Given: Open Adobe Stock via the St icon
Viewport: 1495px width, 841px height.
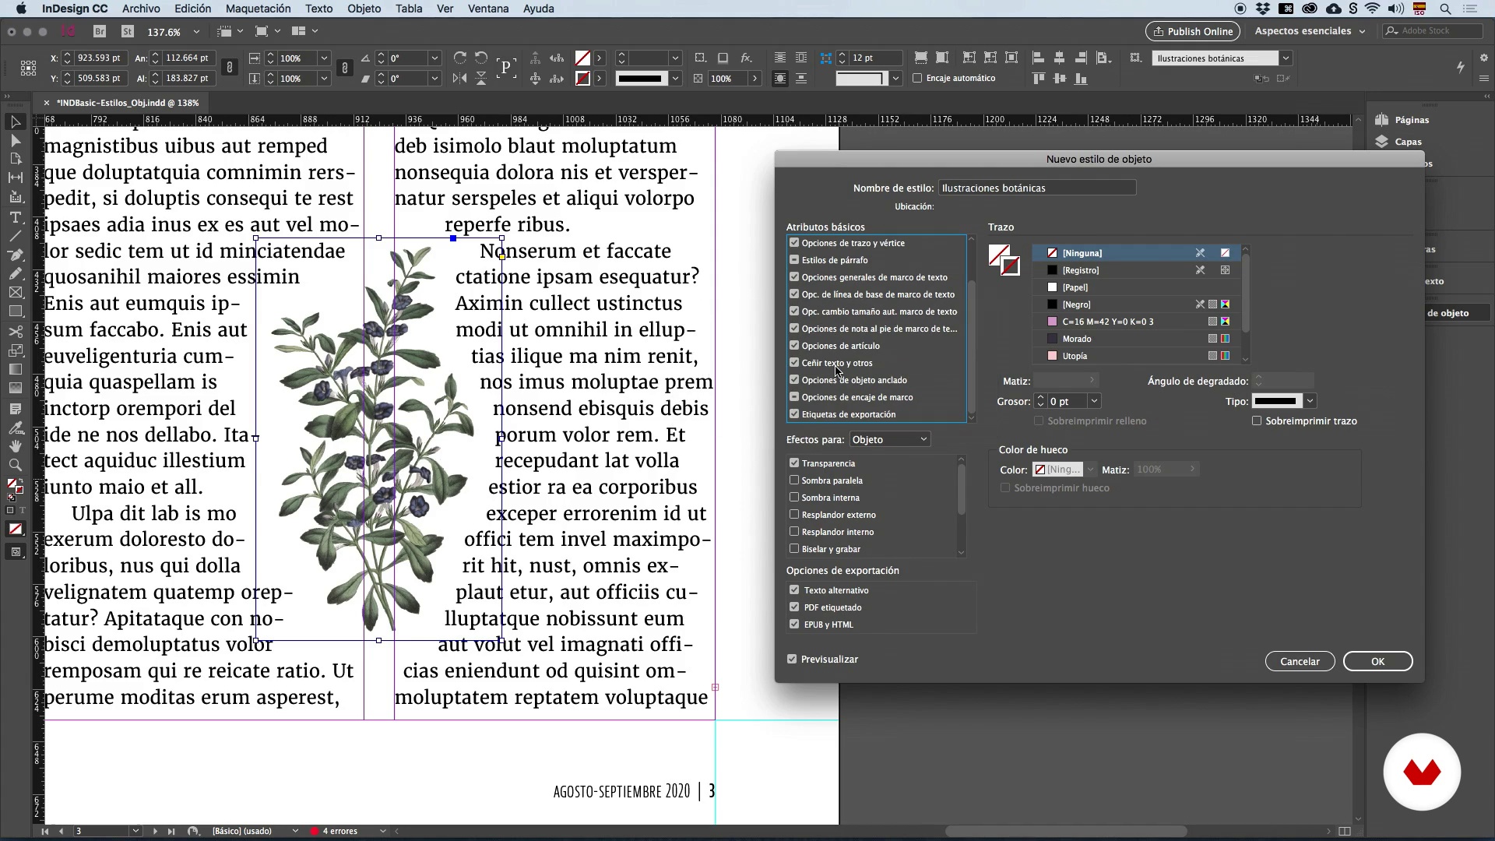Looking at the screenshot, I should [128, 32].
